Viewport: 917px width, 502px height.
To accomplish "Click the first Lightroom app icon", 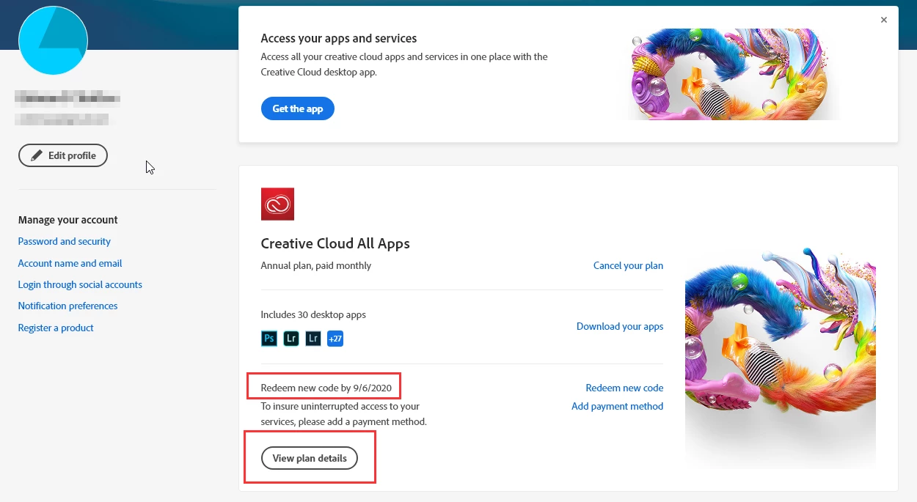I will [x=291, y=339].
